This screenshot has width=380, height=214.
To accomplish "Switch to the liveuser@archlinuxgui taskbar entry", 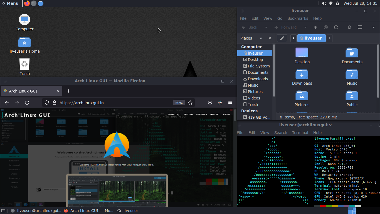I will tap(36, 211).
